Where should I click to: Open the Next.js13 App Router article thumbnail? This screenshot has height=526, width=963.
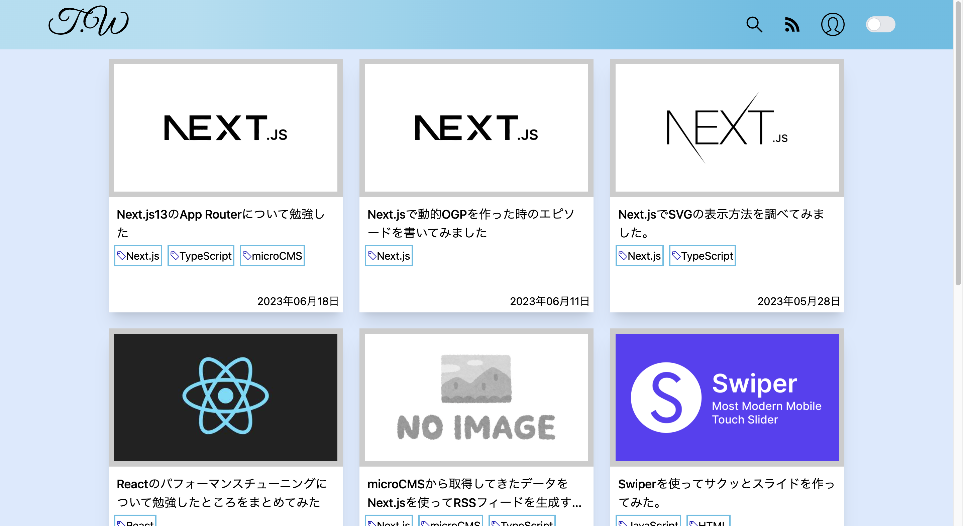pos(225,127)
